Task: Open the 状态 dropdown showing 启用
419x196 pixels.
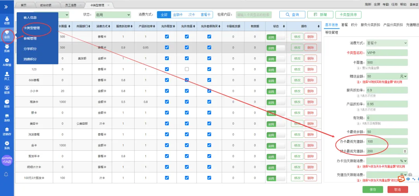Action: [113, 15]
